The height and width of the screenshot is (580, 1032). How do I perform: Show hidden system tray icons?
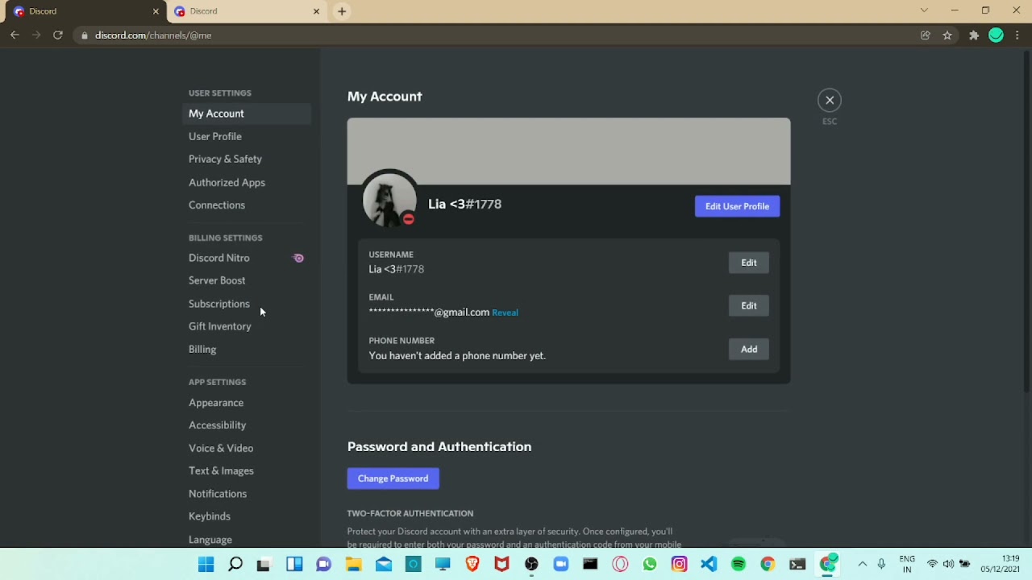point(862,564)
